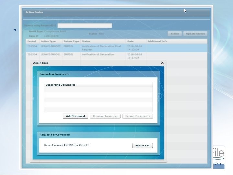Click the Date column header
This screenshot has height=175, width=233.
pos(136,41)
